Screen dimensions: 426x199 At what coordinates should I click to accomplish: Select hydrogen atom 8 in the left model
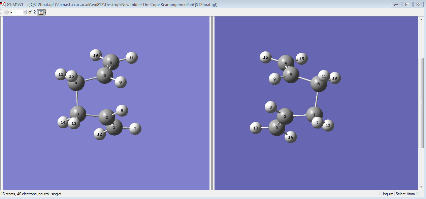click(x=122, y=110)
